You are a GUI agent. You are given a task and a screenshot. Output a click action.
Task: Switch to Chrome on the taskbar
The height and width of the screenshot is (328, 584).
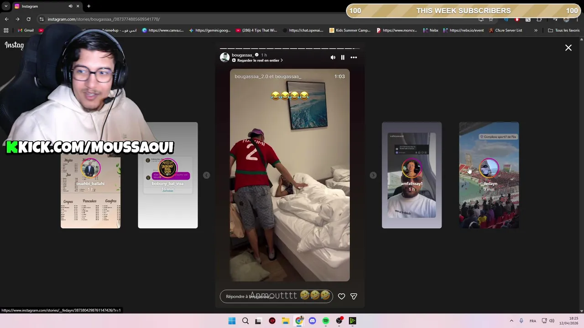pos(299,321)
